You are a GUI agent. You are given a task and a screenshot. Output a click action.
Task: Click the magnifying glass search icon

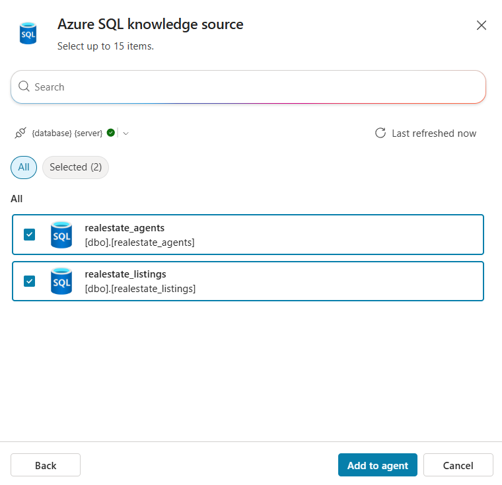pyautogui.click(x=24, y=87)
